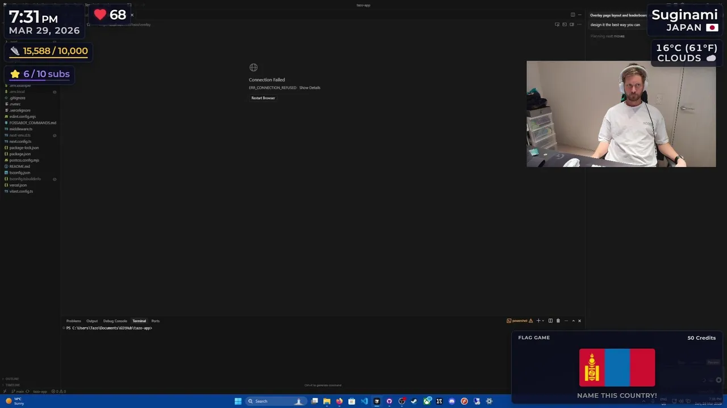Open tsconfig.tsbuildinfo file
Image resolution: width=727 pixels, height=408 pixels.
25,179
